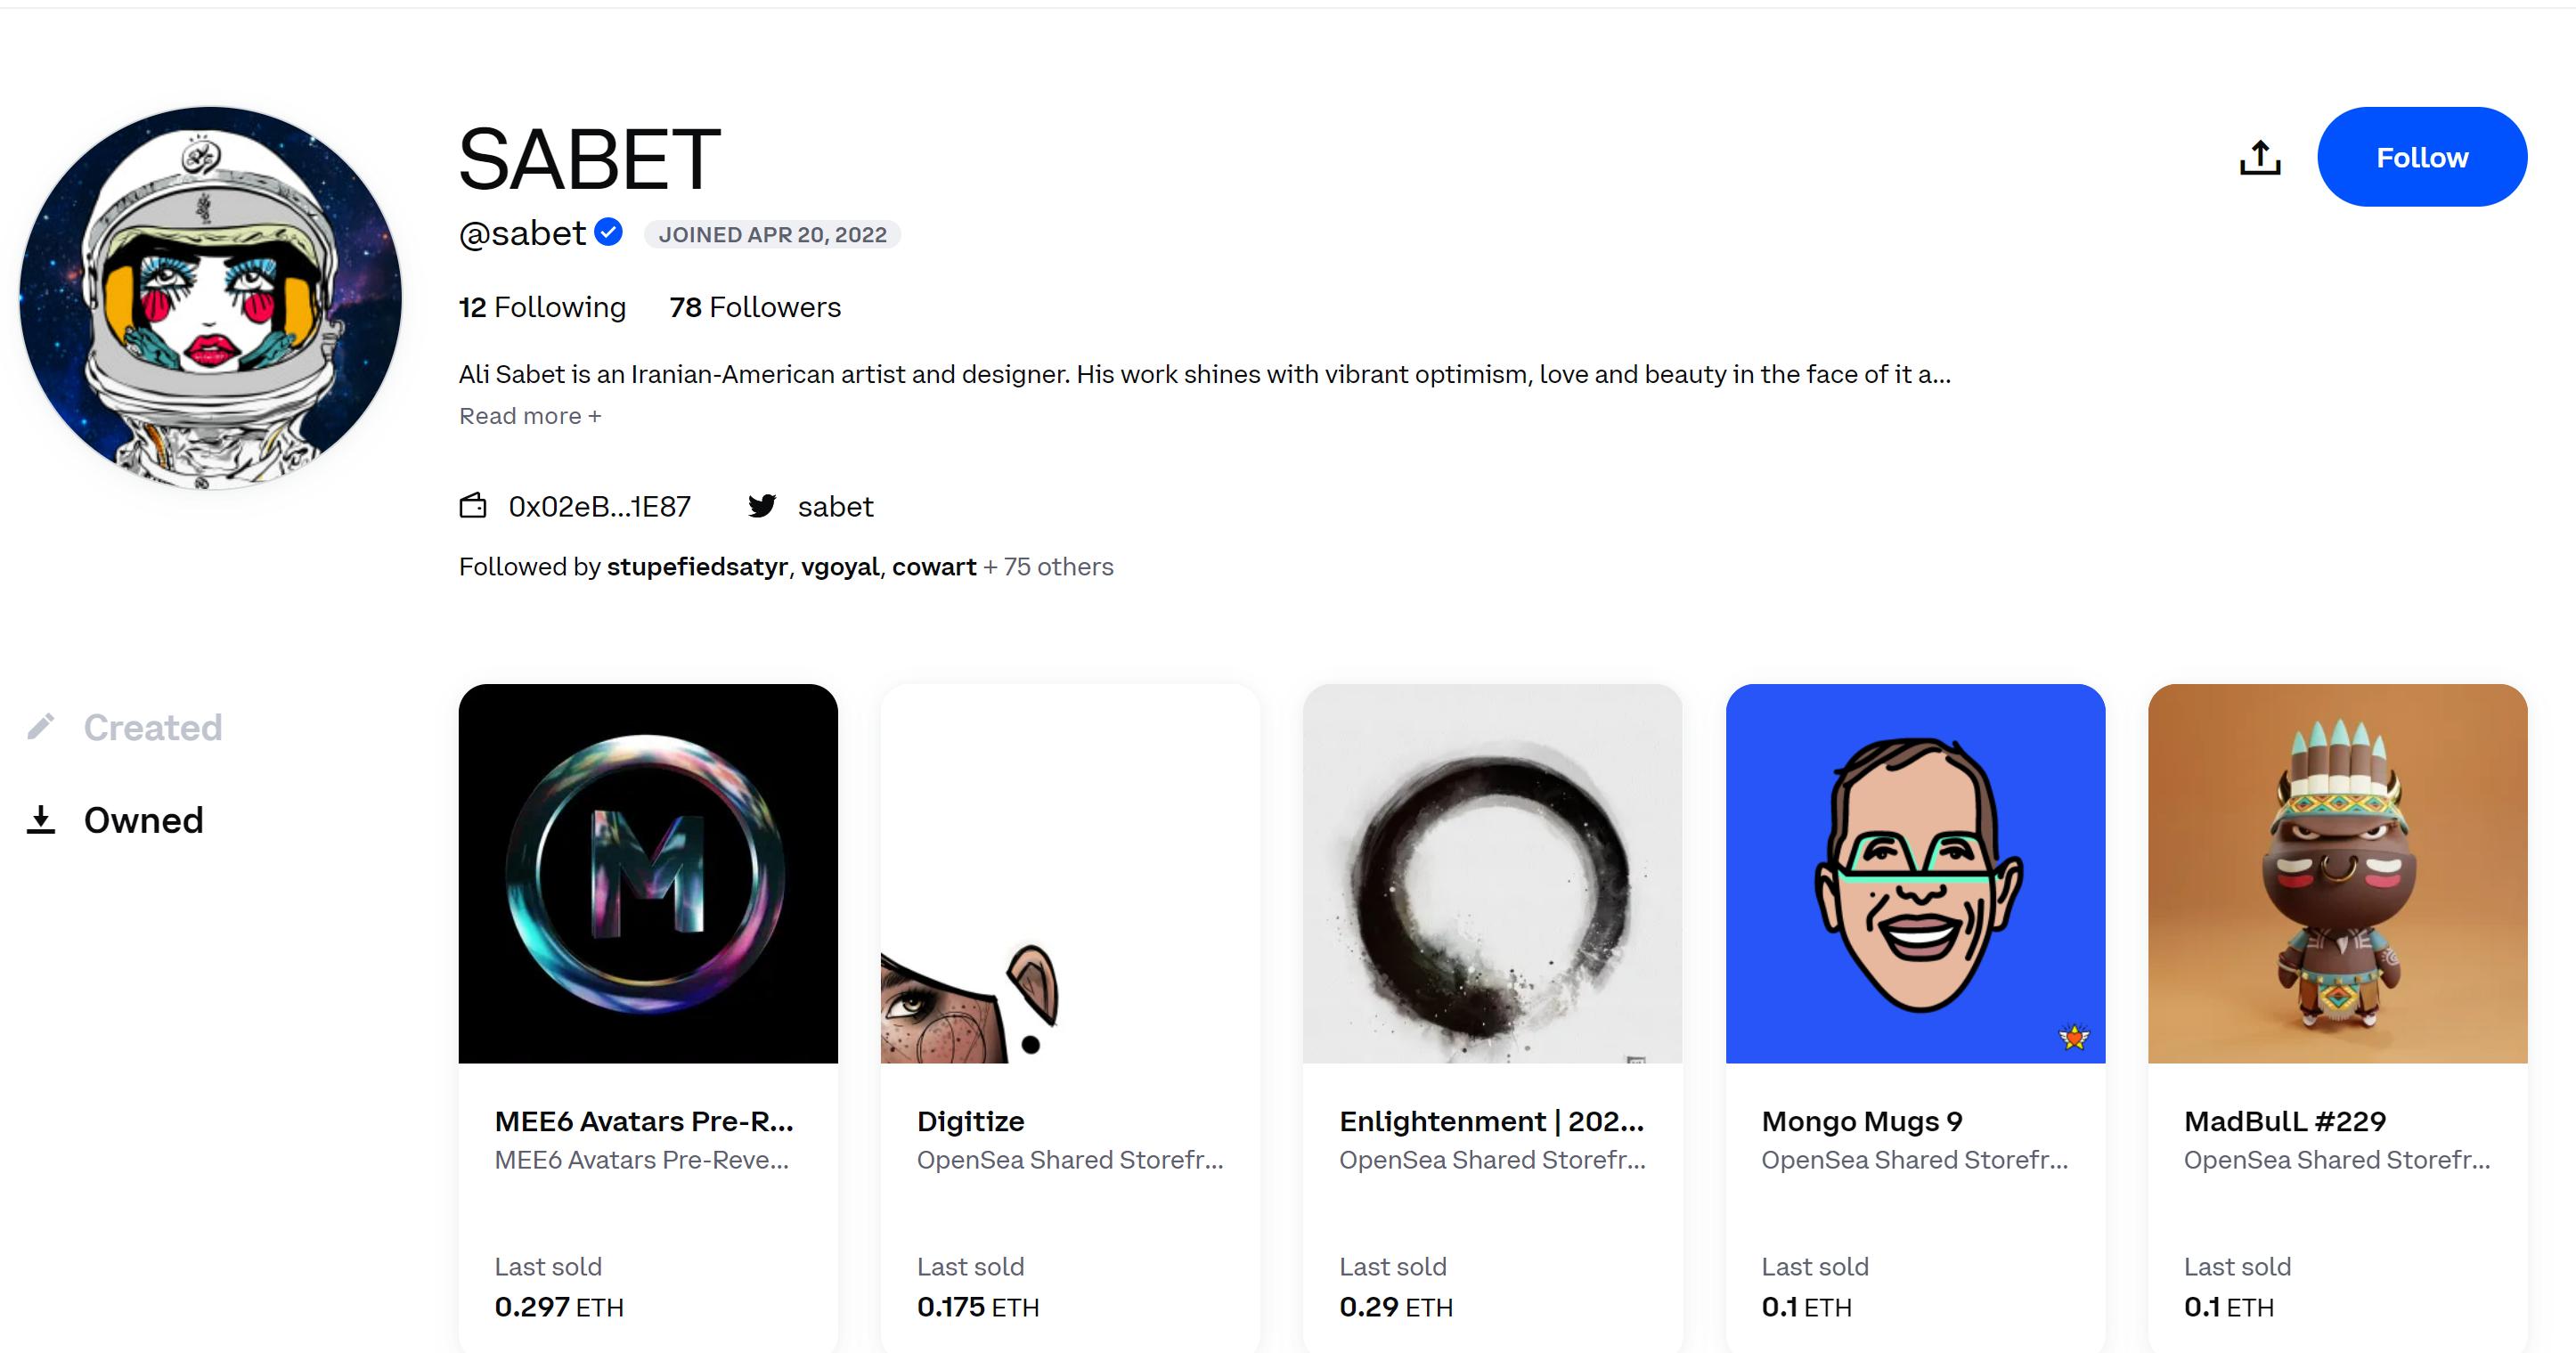Click the share upload icon
Screen dimensions: 2576x1353
(2259, 157)
